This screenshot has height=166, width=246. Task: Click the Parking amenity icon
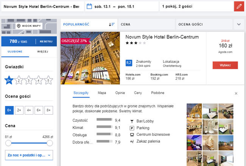coord(132,128)
